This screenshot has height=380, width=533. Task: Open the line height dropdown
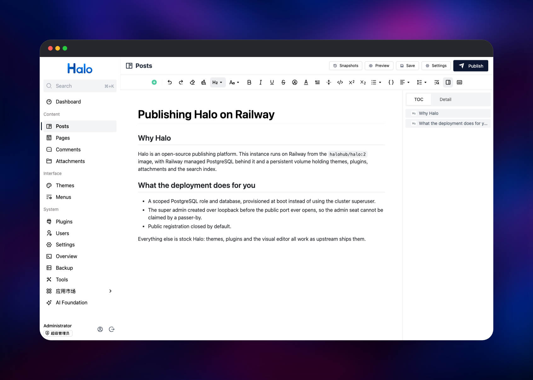421,82
